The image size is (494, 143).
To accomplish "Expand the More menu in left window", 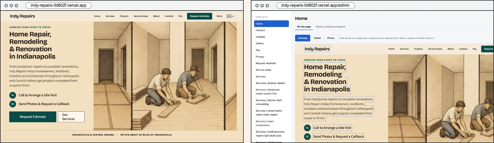I will (x=219, y=16).
